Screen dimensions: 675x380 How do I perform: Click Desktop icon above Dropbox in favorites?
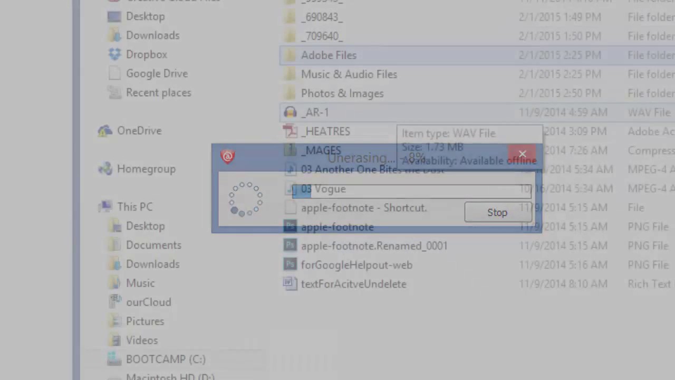pyautogui.click(x=114, y=16)
